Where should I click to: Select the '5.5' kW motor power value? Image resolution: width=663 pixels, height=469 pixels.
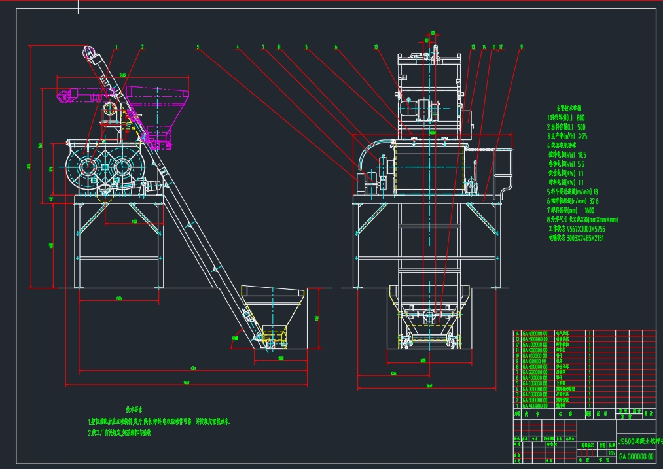pos(581,164)
